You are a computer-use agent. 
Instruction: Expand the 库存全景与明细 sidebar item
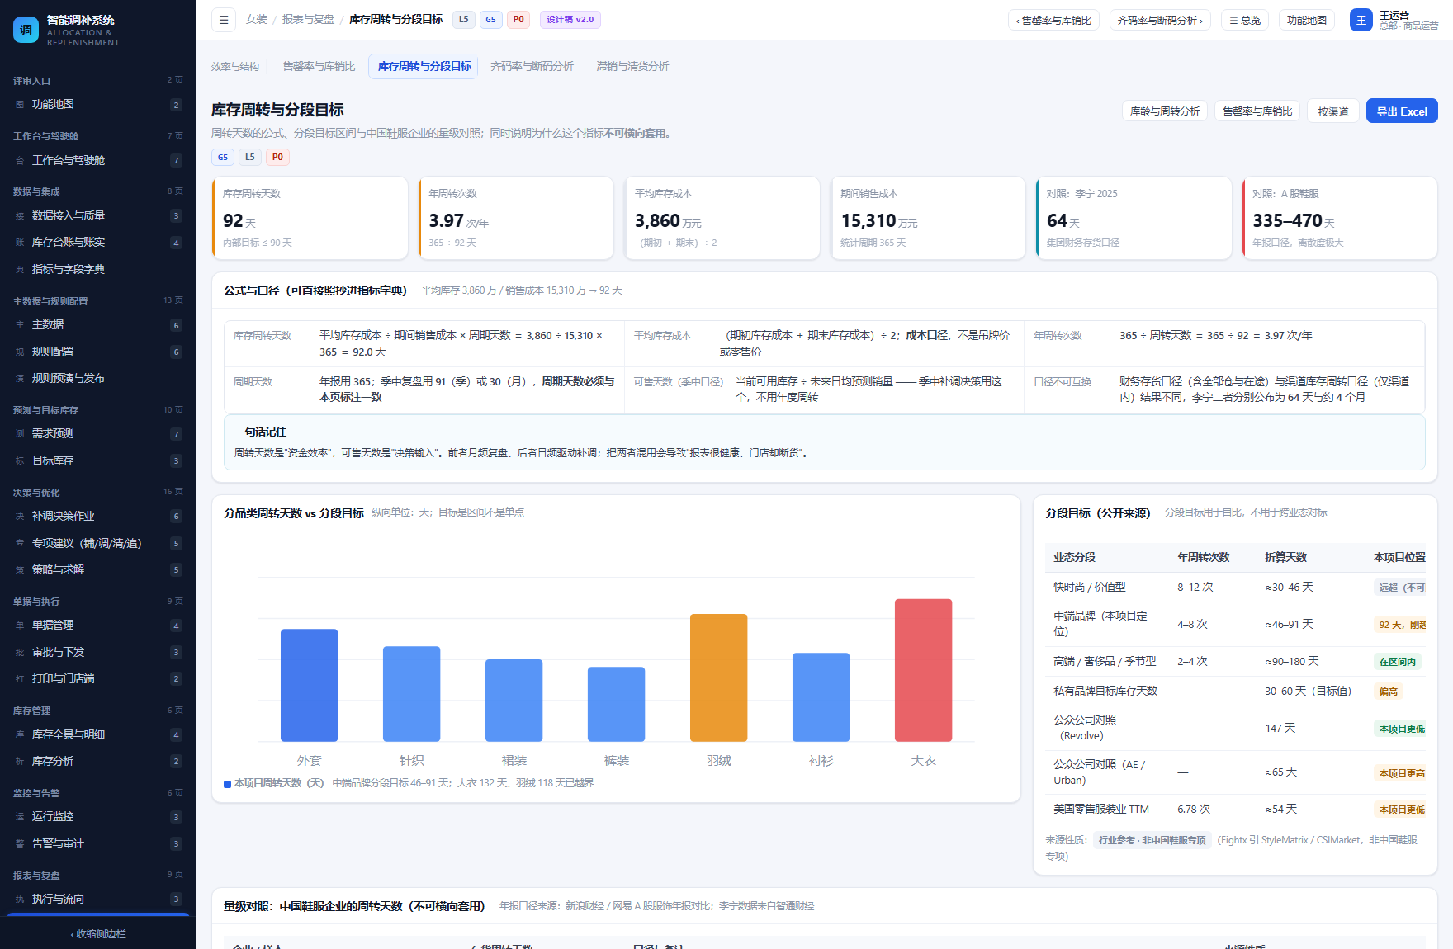coord(98,734)
